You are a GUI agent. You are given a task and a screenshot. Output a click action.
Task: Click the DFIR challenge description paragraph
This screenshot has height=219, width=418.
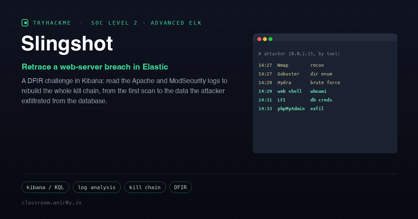click(124, 91)
